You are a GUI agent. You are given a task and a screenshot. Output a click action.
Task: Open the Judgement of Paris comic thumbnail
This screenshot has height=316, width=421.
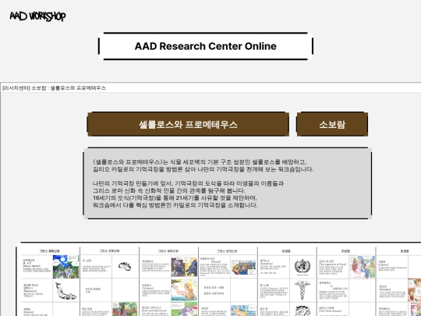pos(363,267)
